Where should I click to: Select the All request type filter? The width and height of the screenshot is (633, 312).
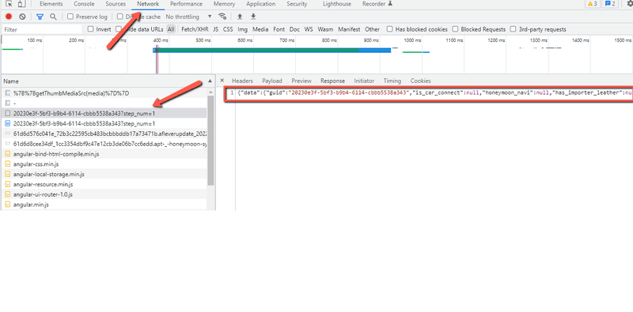point(171,29)
